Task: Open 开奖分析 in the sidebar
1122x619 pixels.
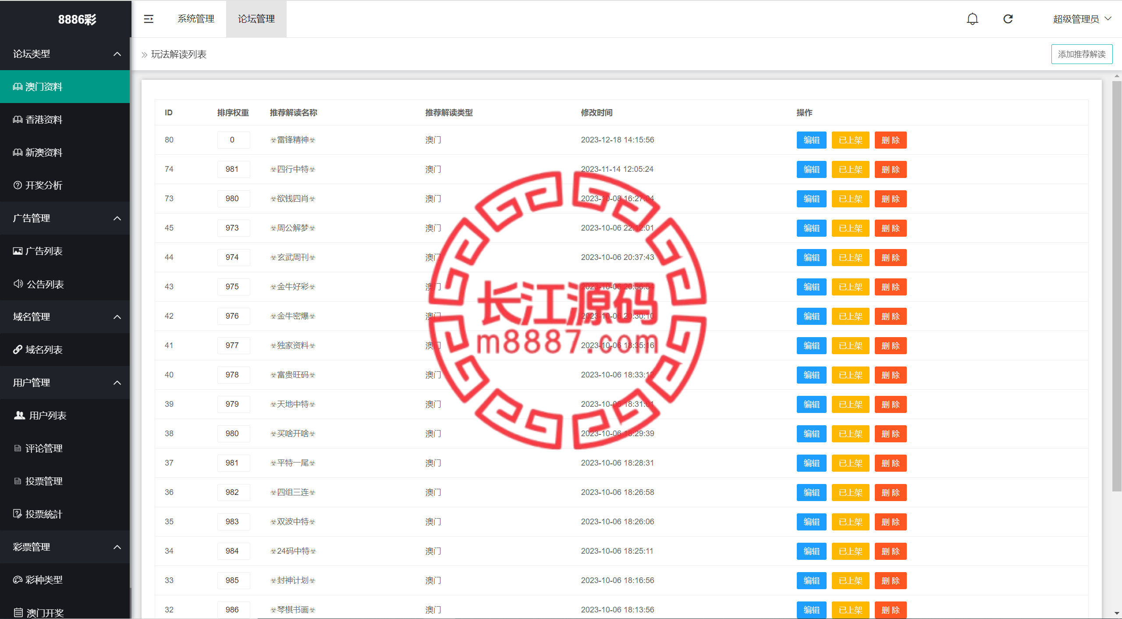Action: [65, 185]
